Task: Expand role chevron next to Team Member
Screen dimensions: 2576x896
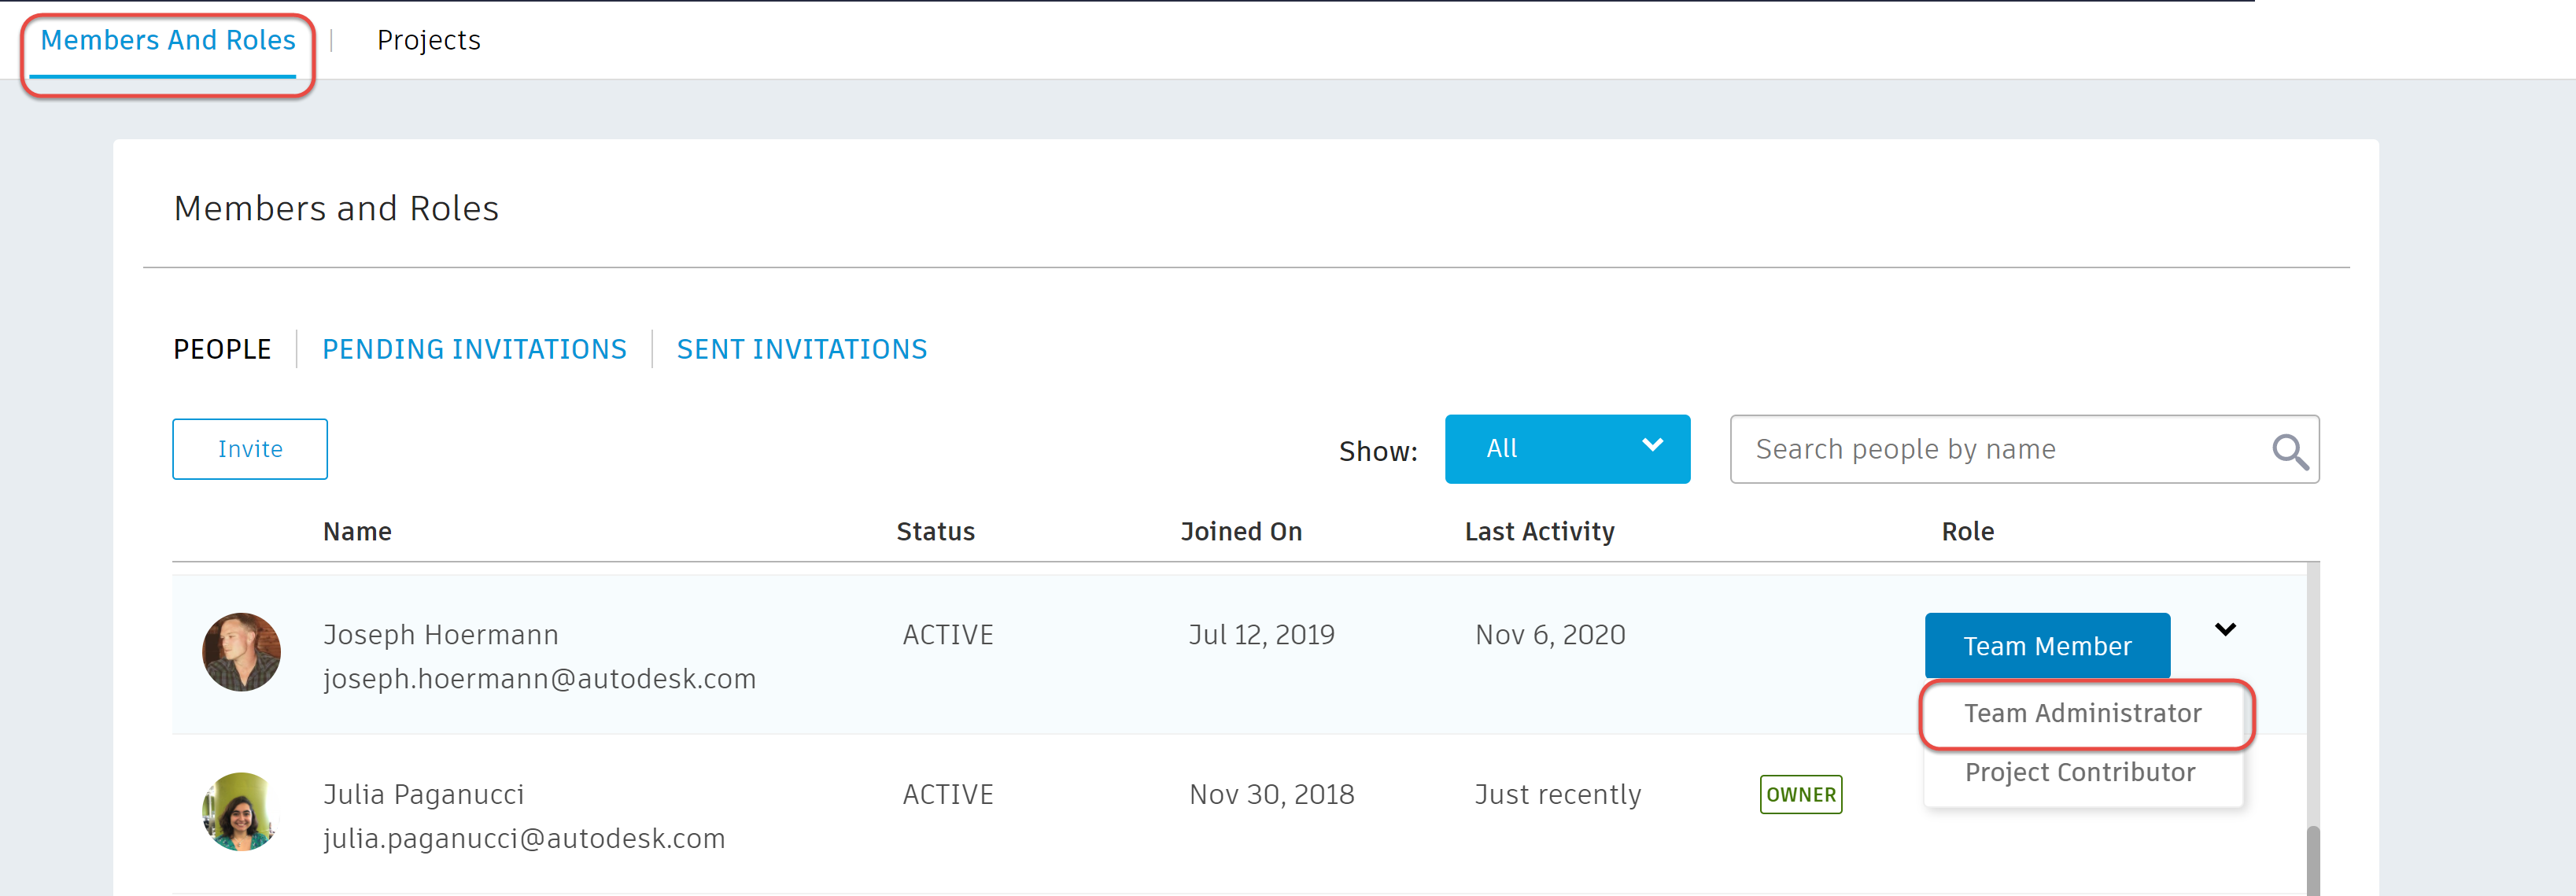Action: pyautogui.click(x=2225, y=630)
